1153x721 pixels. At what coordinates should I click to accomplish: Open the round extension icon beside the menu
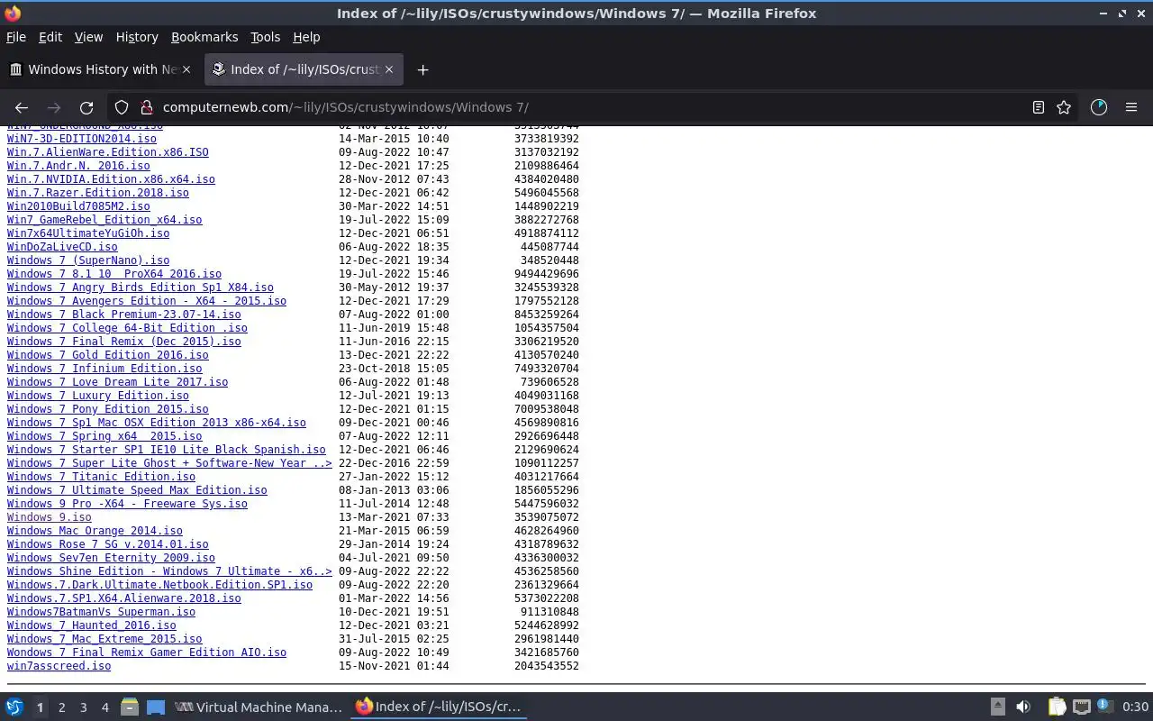click(1098, 107)
